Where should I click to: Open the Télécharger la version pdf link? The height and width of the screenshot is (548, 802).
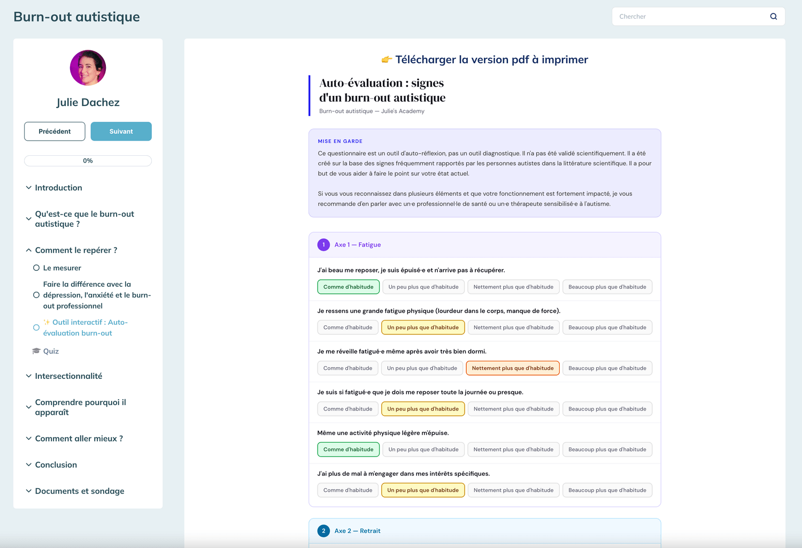(x=491, y=59)
